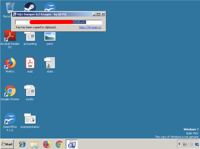Launch Internet Explorer from taskbar

tap(22, 144)
